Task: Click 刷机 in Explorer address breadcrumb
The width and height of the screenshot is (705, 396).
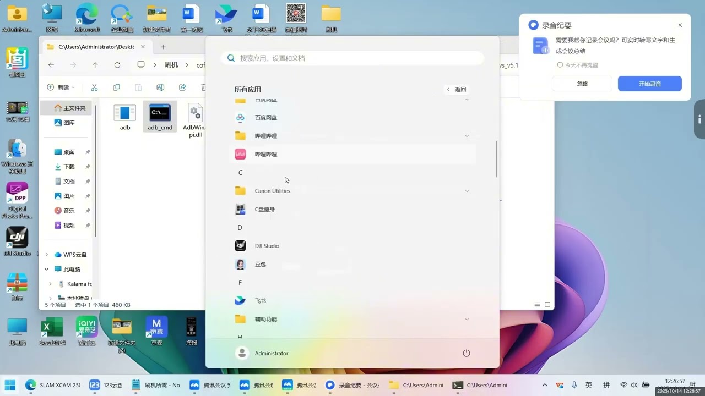Action: point(171,65)
